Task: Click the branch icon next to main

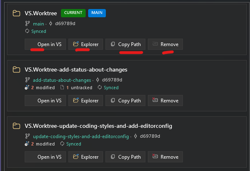Action: pos(28,23)
